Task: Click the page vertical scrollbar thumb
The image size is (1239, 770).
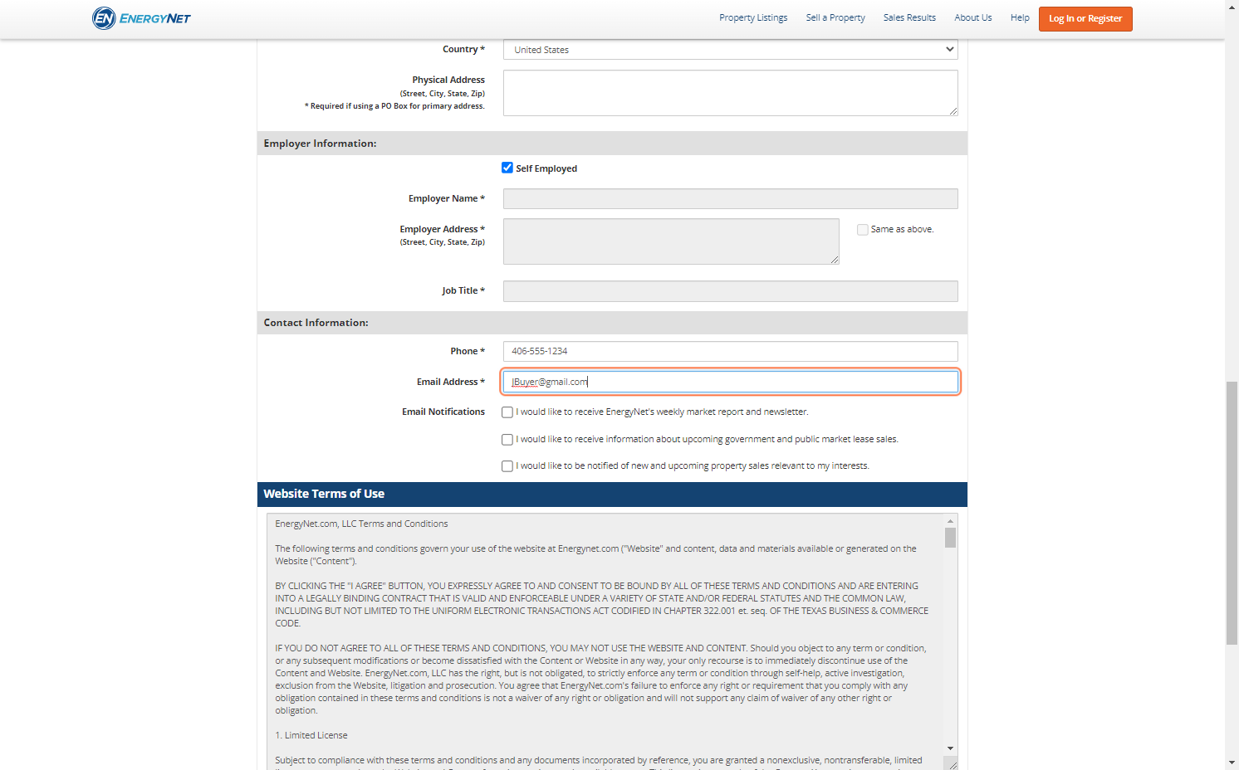Action: click(1232, 513)
